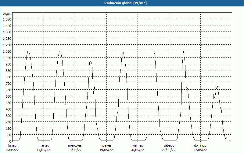Select the 'viernes' day label

(138, 145)
